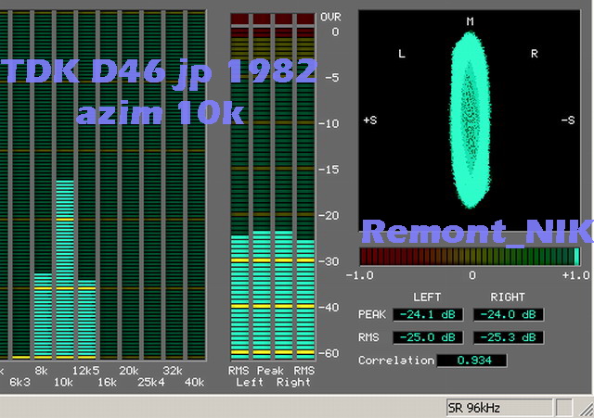Click the empty status panel beside SR 96kHz
The height and width of the screenshot is (418, 594).
(x=564, y=408)
